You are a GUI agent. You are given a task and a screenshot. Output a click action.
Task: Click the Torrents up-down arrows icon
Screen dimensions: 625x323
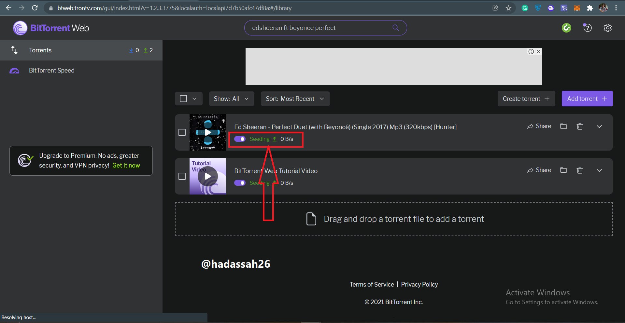tap(14, 50)
